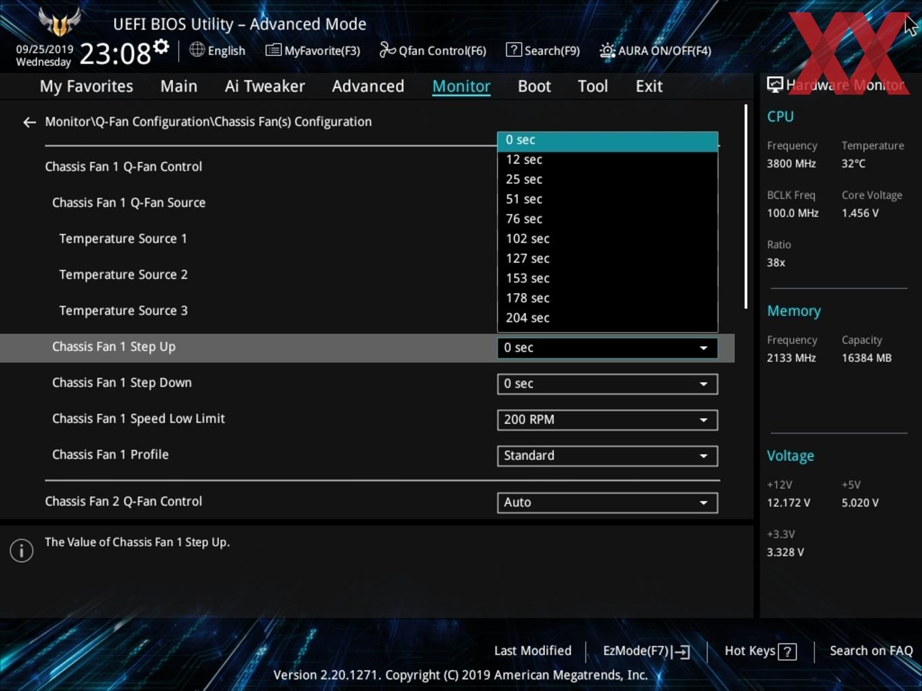Open Chassis Fan 1 Profile dropdown

(607, 455)
